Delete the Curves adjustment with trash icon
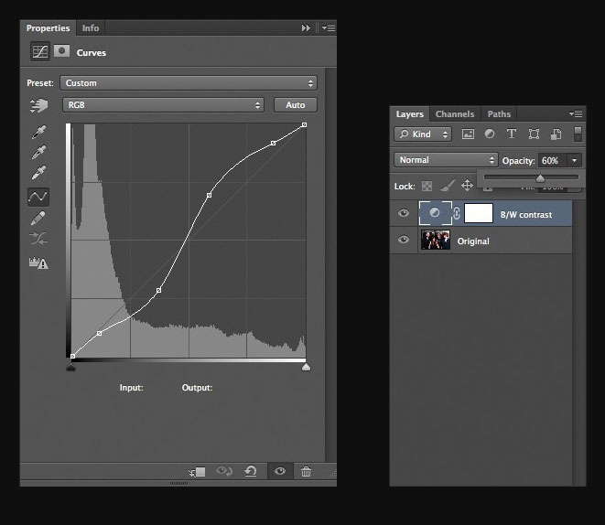Viewport: 605px width, 525px height. pyautogui.click(x=306, y=471)
